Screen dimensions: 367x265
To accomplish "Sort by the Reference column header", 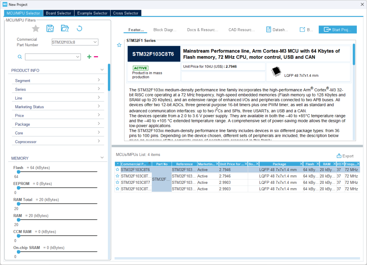I will point(184,164).
